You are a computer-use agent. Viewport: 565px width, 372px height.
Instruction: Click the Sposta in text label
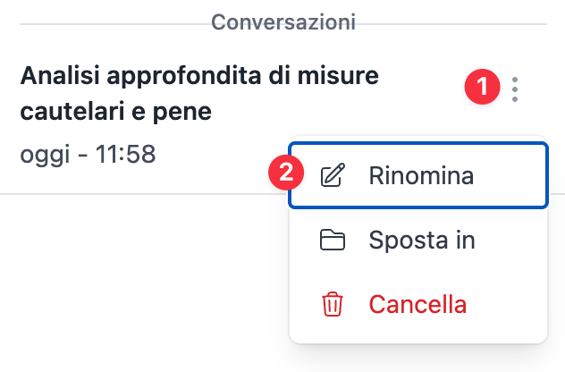tap(421, 240)
